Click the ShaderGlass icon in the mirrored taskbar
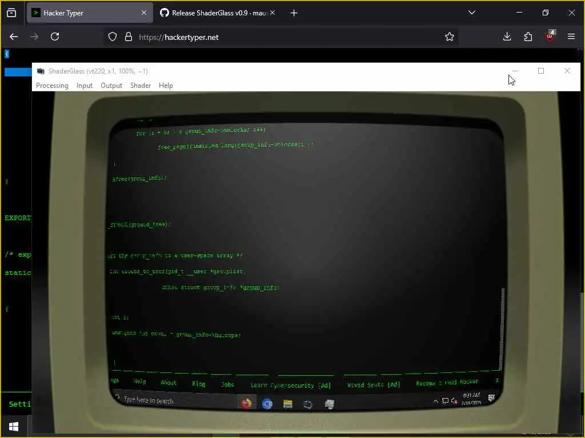585x438 pixels. coord(330,404)
